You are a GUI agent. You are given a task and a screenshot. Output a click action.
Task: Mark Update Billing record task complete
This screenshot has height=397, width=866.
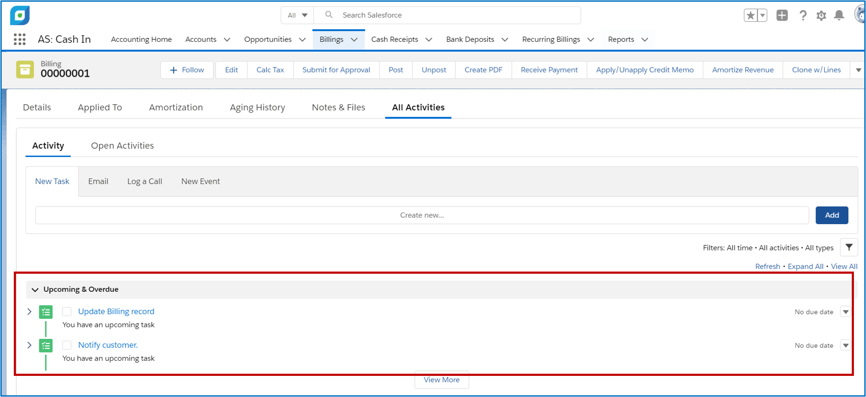67,312
